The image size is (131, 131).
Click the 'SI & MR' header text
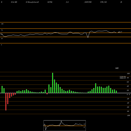[14, 2]
